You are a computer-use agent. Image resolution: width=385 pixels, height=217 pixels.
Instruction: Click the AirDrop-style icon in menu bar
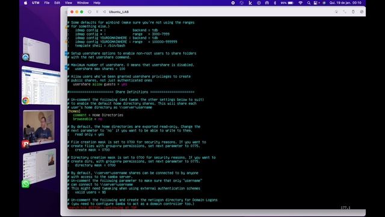267,3
